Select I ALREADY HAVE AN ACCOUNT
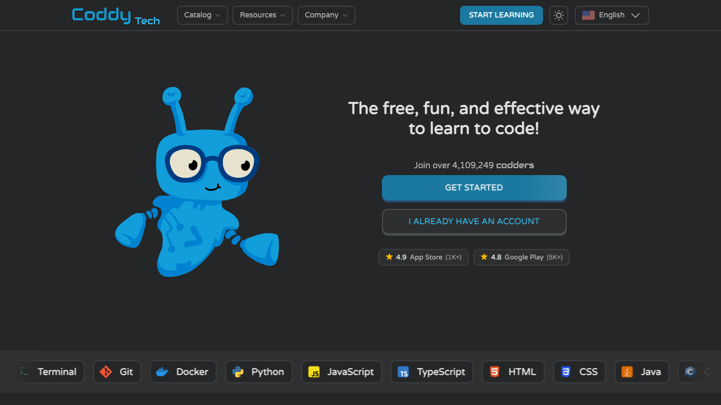This screenshot has height=405, width=721. coord(474,221)
